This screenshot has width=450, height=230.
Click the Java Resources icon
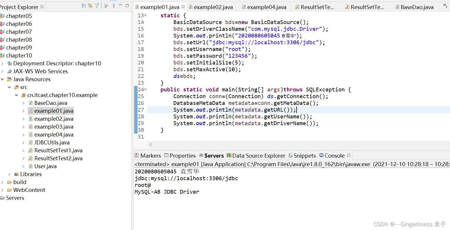click(x=9, y=79)
